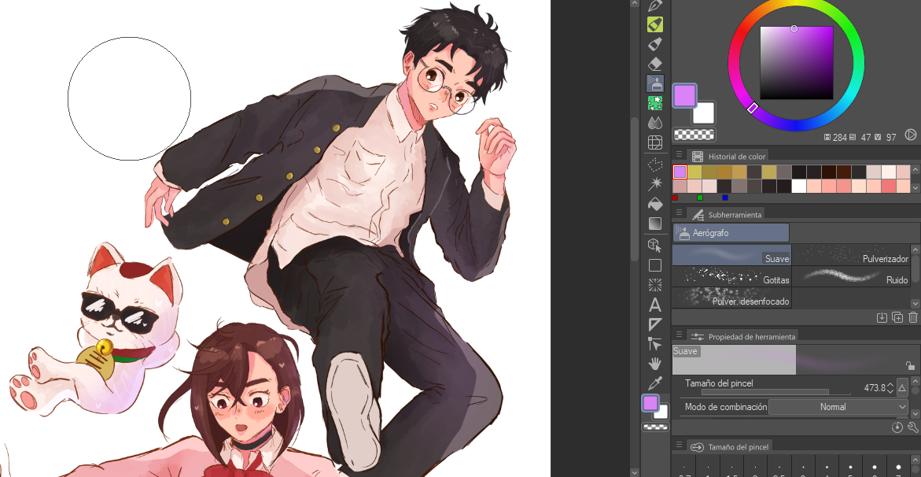Select the Eyedropper tool
921x477 pixels.
click(655, 383)
